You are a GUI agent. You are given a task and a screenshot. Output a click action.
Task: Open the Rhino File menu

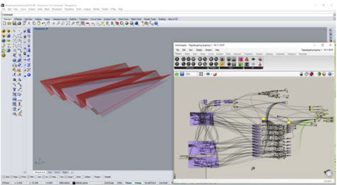pos(3,9)
